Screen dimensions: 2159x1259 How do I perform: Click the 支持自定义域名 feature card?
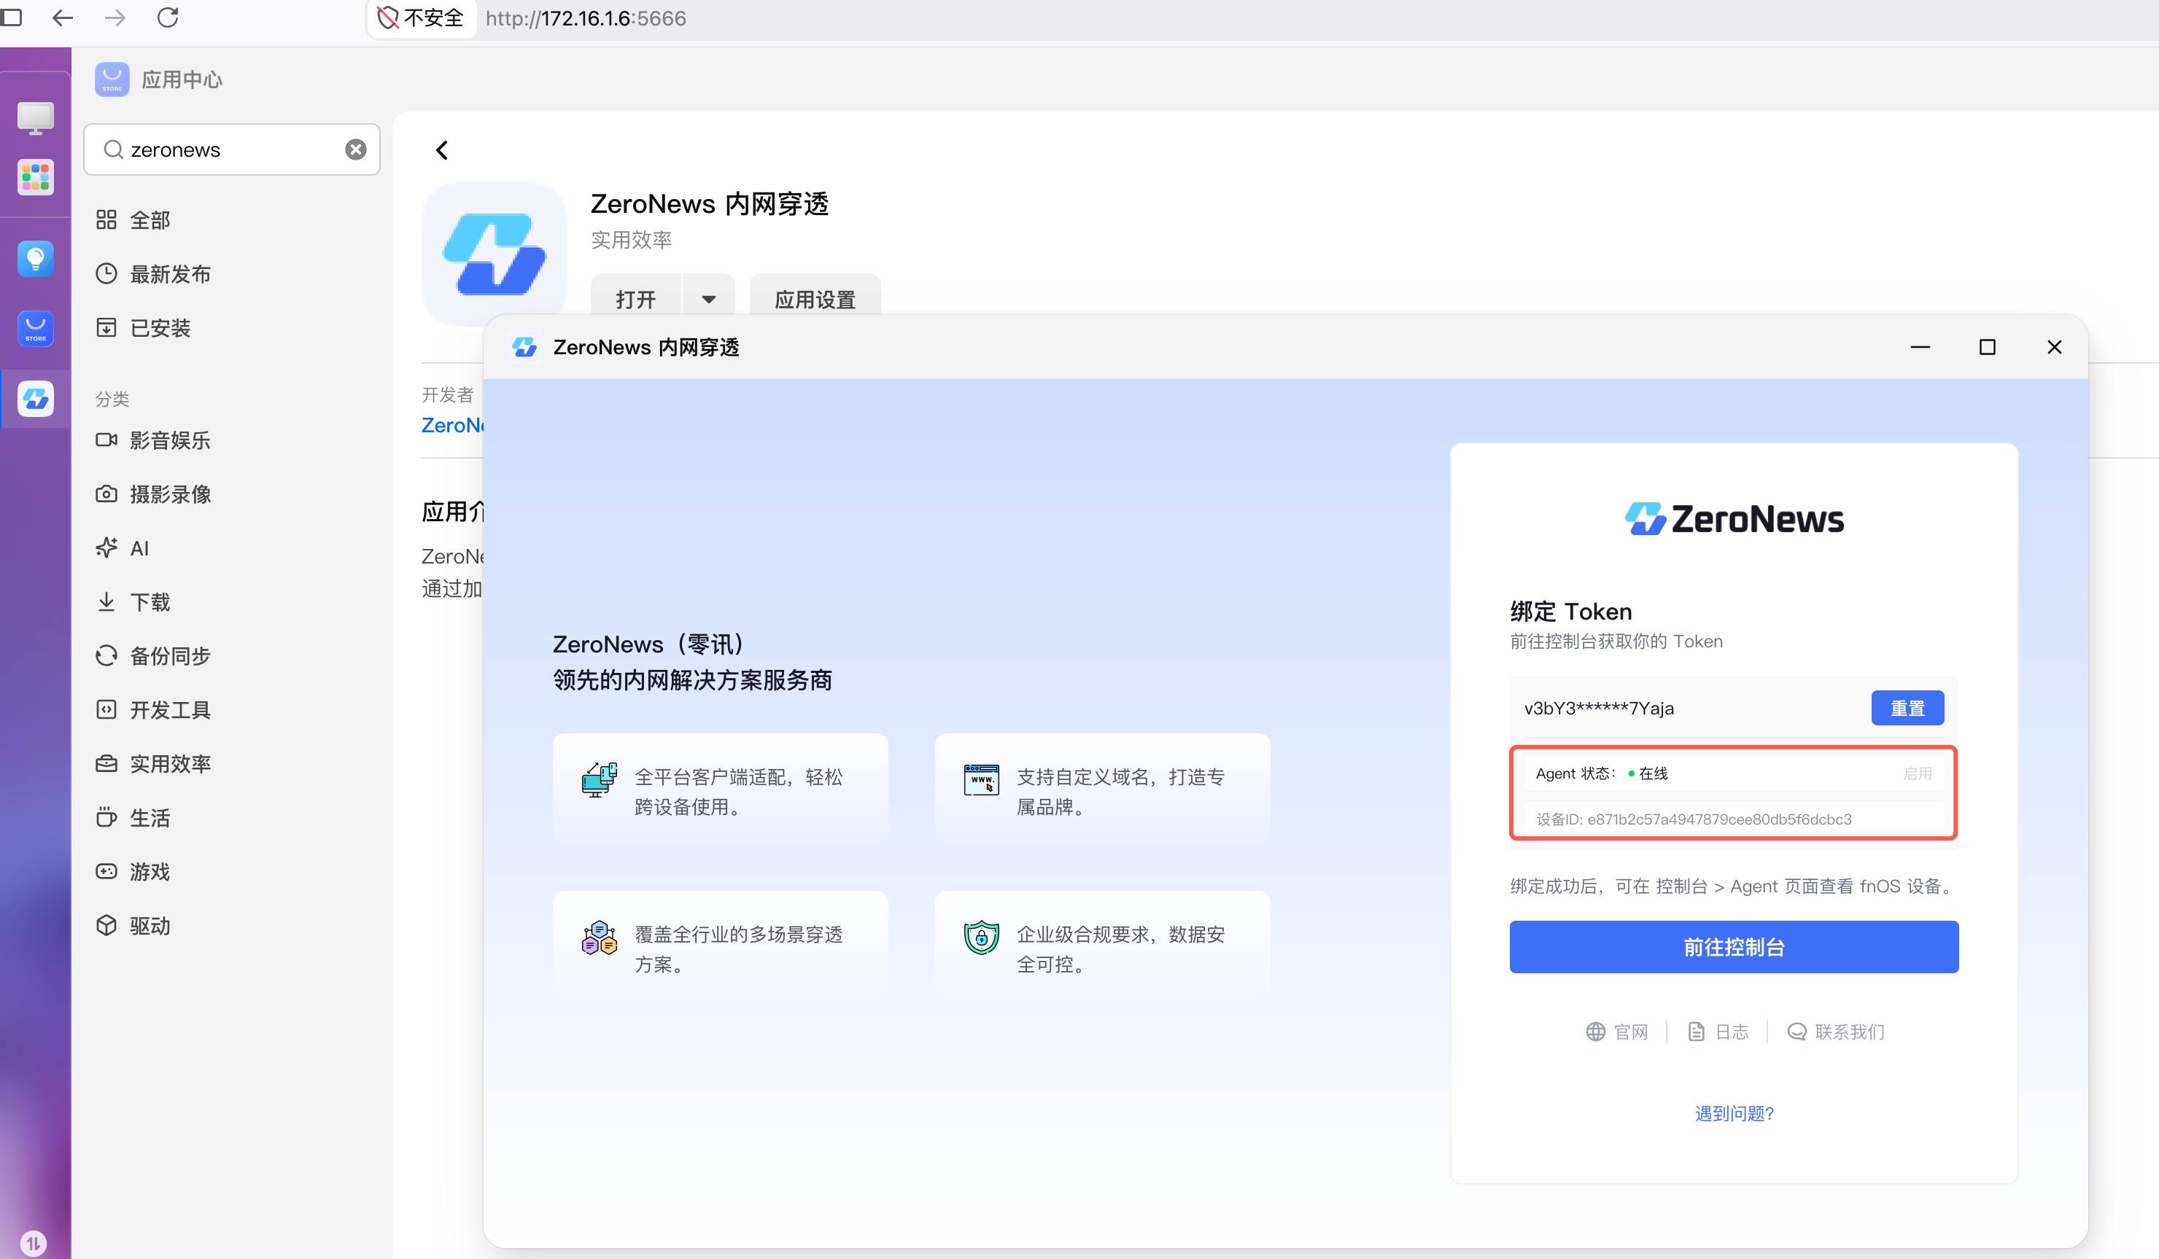click(1102, 790)
